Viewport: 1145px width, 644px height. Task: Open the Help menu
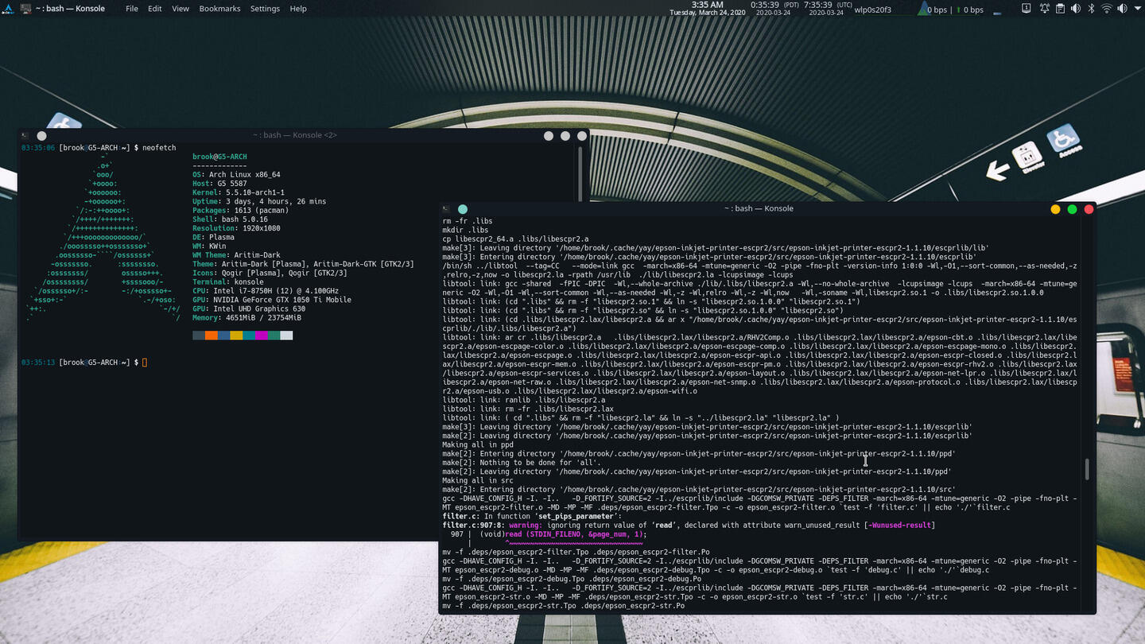click(298, 9)
